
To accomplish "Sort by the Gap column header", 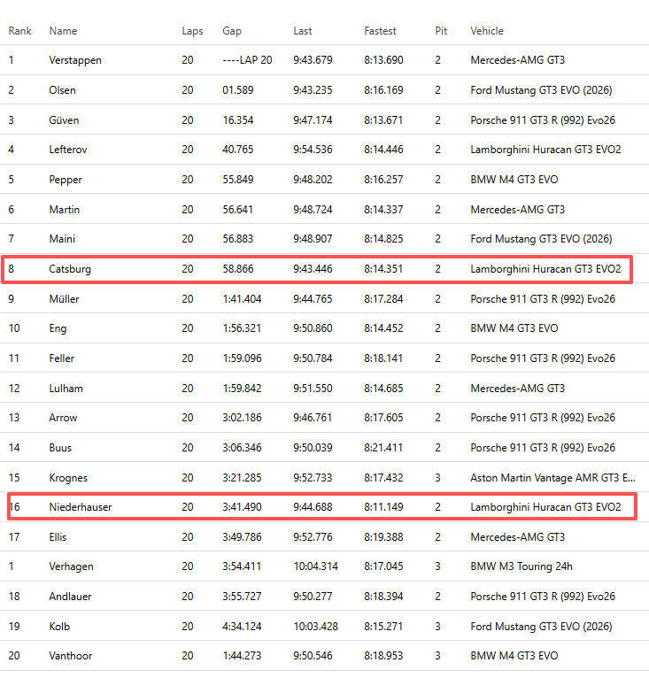I will click(232, 31).
